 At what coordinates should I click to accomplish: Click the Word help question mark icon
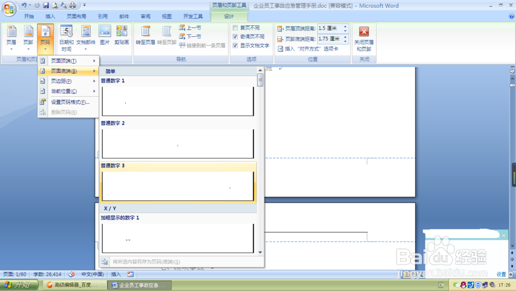pos(511,16)
